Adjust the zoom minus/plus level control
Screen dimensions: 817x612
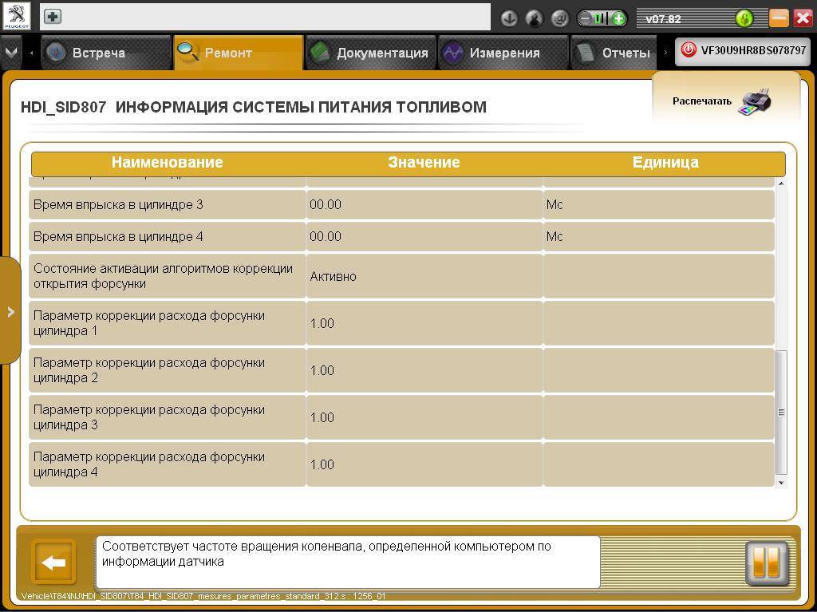pos(602,18)
